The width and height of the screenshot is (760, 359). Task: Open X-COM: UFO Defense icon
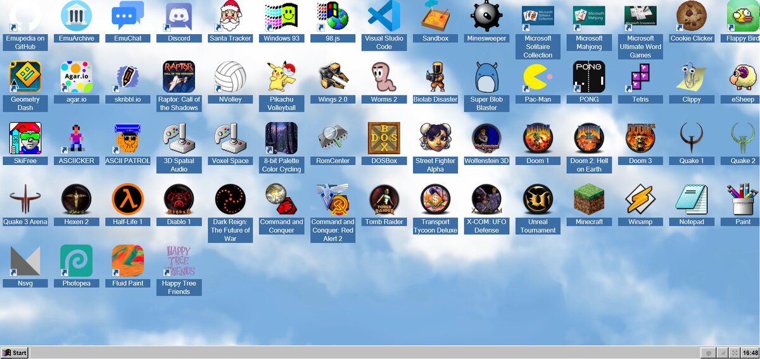[486, 199]
